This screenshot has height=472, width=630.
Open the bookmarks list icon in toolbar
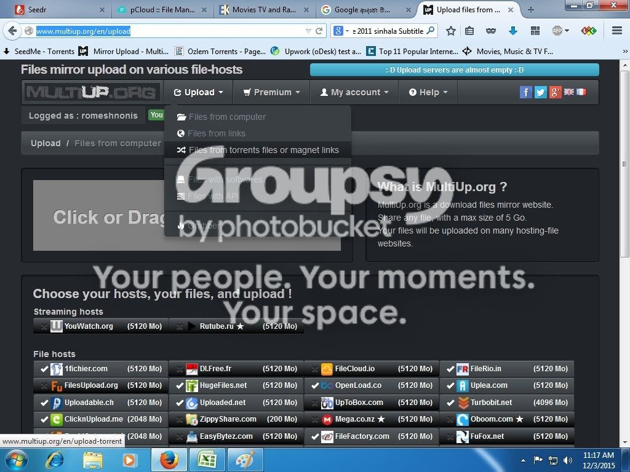(469, 31)
